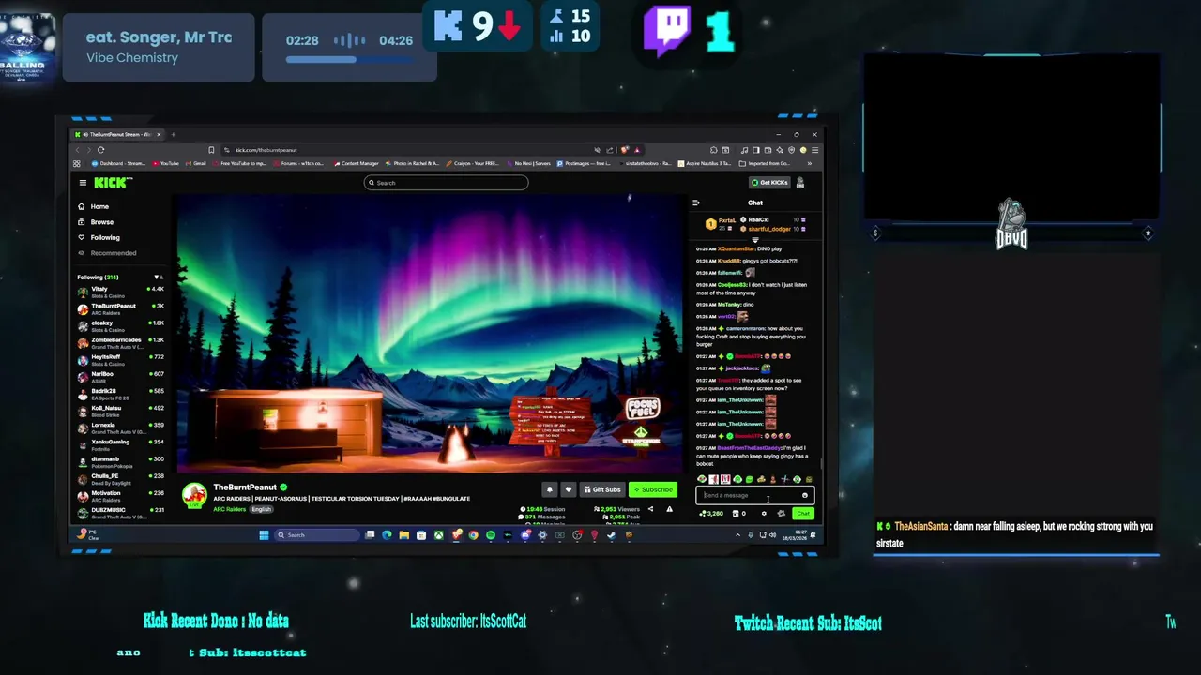Open the browser extensions puzzle icon
The width and height of the screenshot is (1201, 675).
(713, 150)
